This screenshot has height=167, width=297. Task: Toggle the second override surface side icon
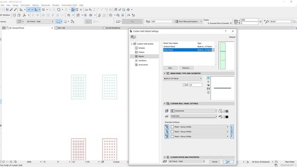(167, 132)
